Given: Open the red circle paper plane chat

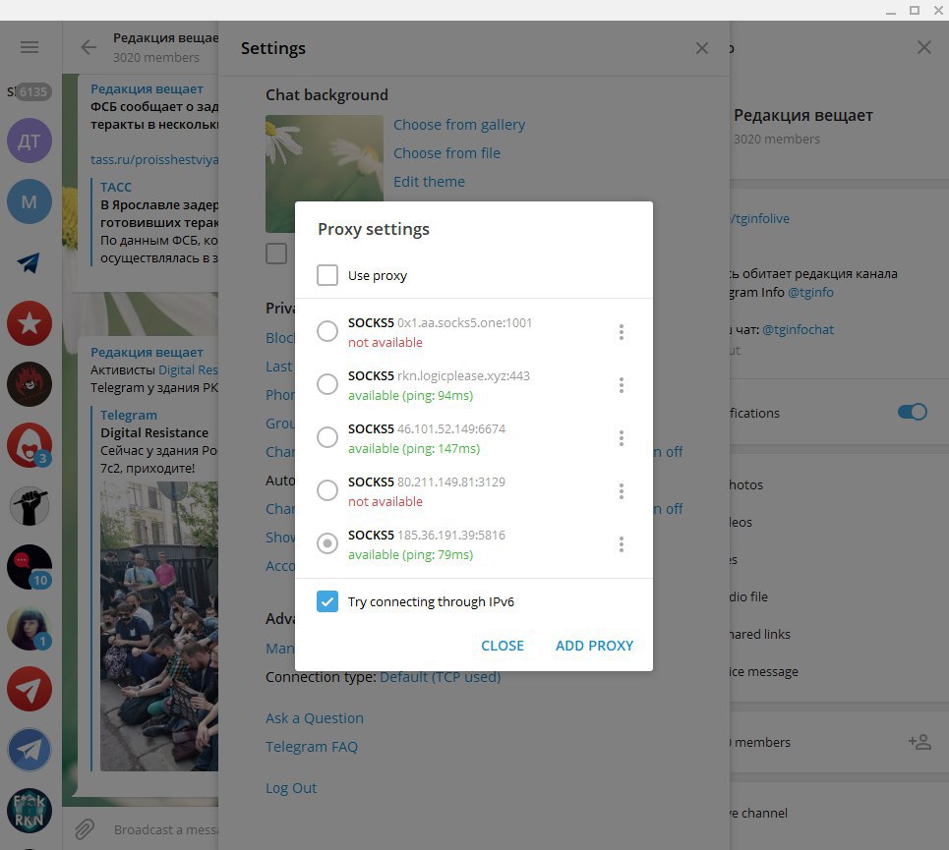Looking at the screenshot, I should (x=30, y=689).
